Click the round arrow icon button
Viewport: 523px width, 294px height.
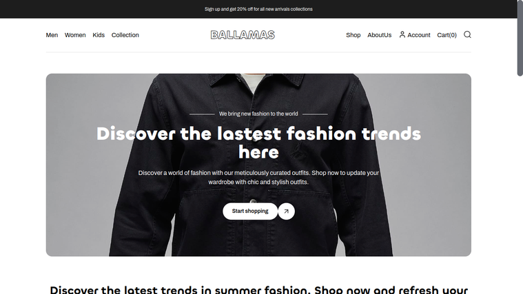coord(286,211)
